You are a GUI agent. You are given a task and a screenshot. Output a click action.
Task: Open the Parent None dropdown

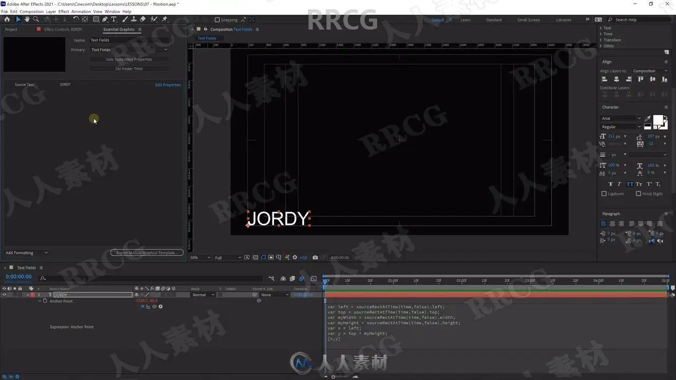[275, 294]
